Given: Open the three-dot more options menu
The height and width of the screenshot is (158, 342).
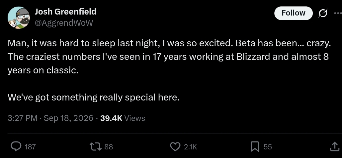Looking at the screenshot, I should click(x=338, y=13).
